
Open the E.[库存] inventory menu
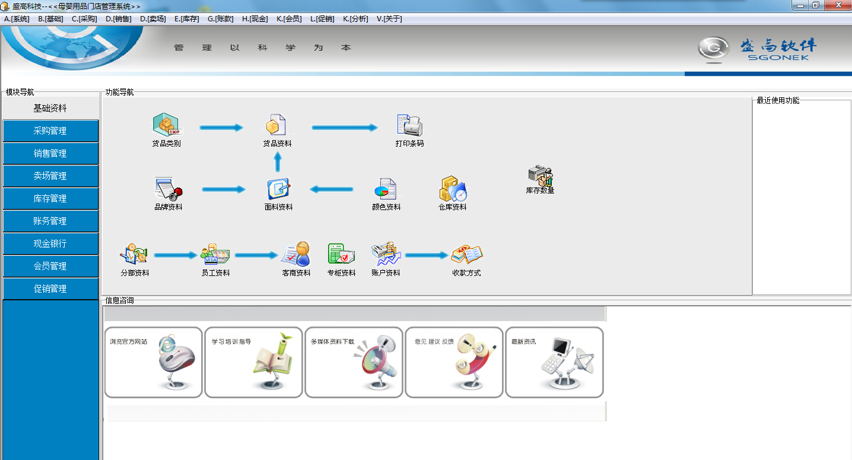click(x=186, y=19)
